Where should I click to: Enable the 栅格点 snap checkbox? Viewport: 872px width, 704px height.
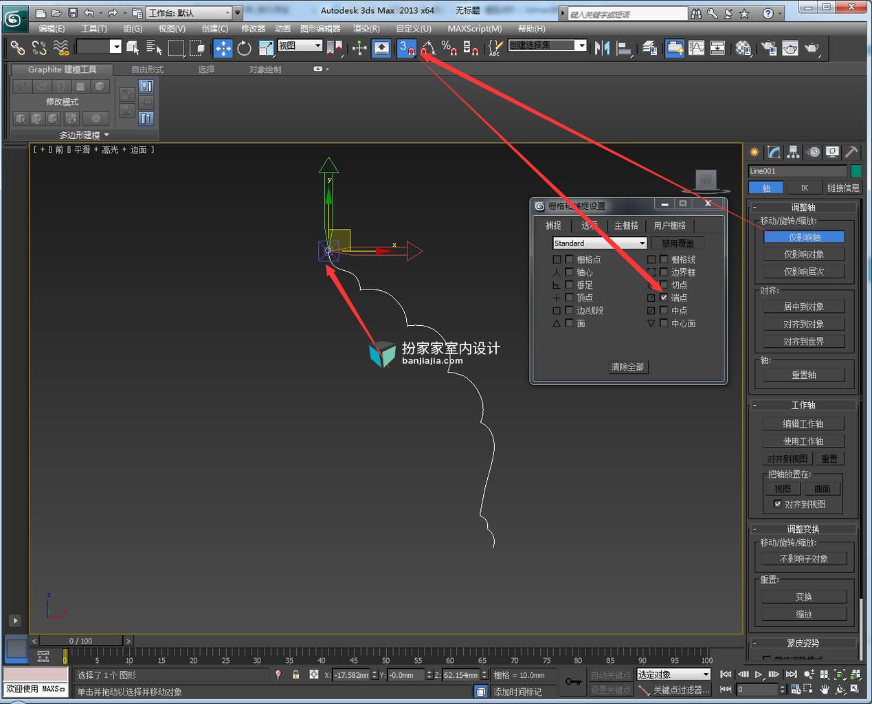(569, 259)
